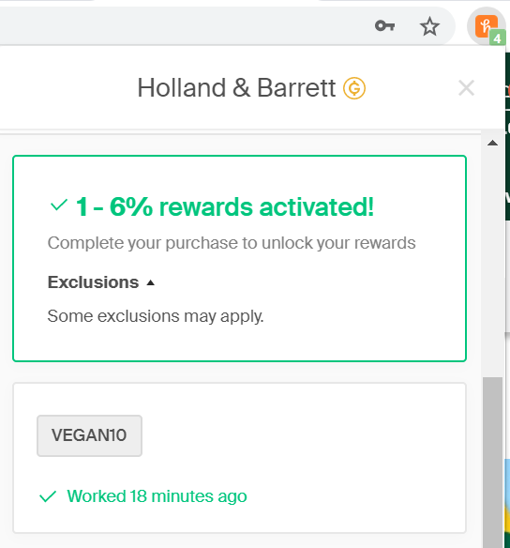Image resolution: width=510 pixels, height=548 pixels.
Task: Click the green checkmark beside rewards activated
Action: (x=59, y=205)
